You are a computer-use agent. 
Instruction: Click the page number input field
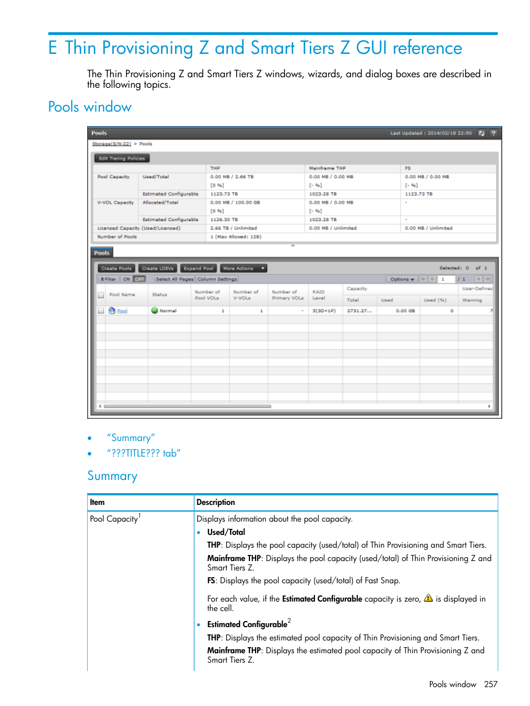pos(447,279)
